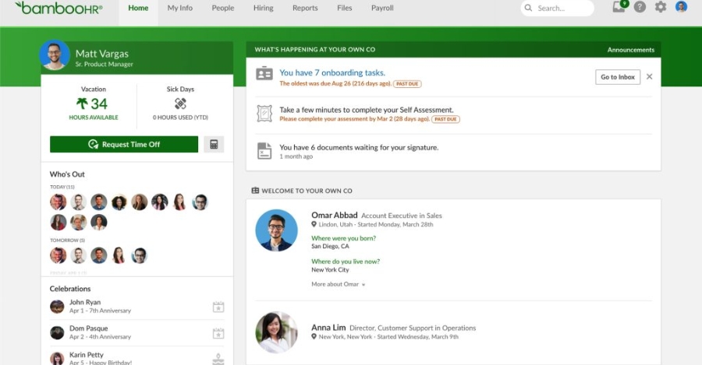Go to the Hiring tab
Image resolution: width=702 pixels, height=365 pixels.
264,9
